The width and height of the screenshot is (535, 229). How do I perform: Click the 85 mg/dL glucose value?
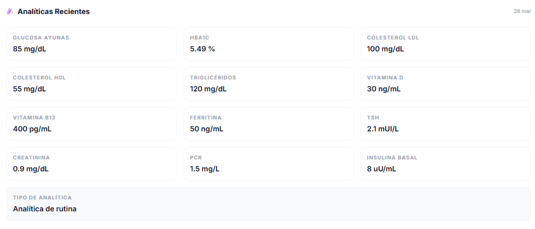tap(30, 49)
